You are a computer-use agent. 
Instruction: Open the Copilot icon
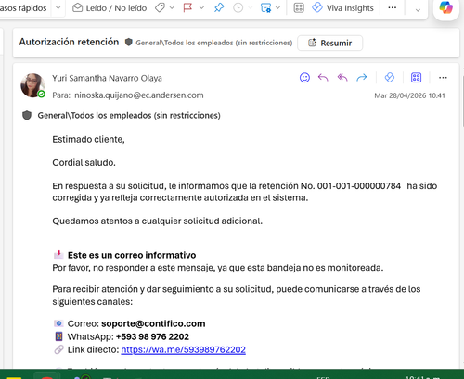[x=445, y=7]
